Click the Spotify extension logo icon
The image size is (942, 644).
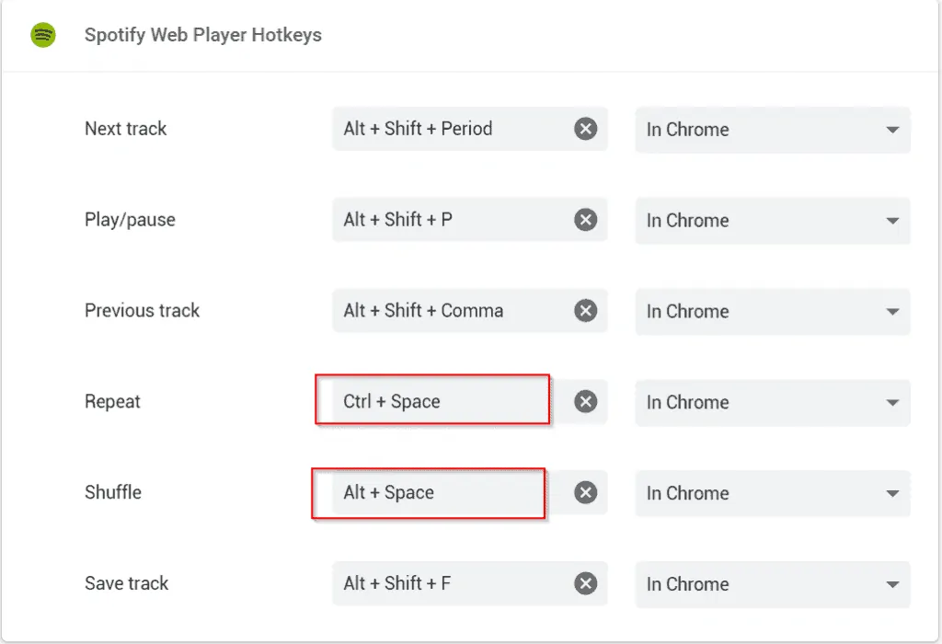point(42,35)
